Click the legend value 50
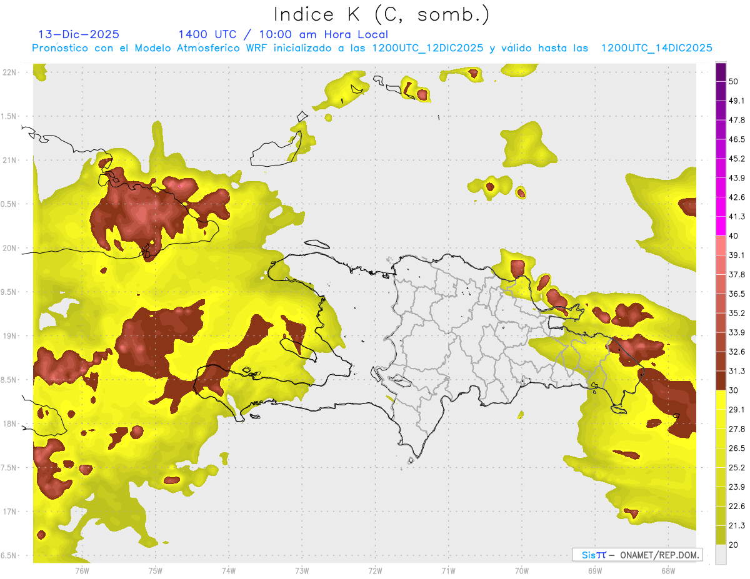 [x=734, y=81]
